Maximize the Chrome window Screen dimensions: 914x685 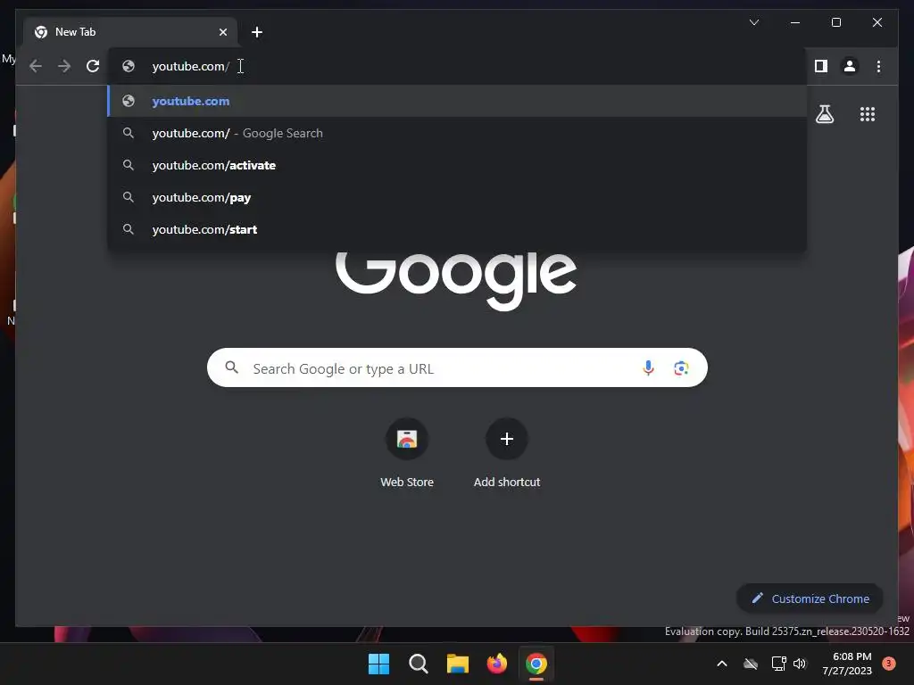click(835, 22)
